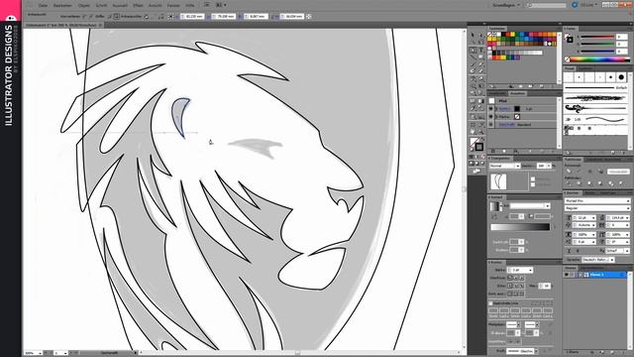This screenshot has height=357, width=634.
Task: Select the Direct Selection white arrow tool
Action: (x=480, y=36)
